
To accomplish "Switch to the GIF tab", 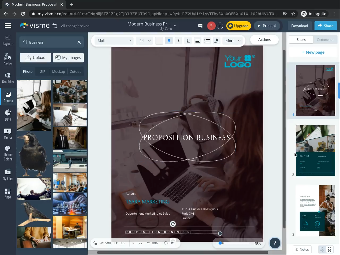I will point(42,71).
